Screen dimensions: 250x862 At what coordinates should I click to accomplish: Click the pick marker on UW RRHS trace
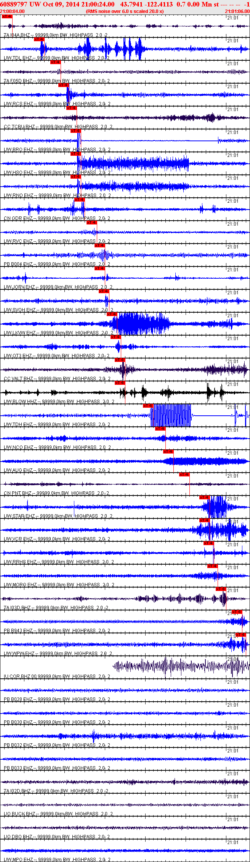(x=208, y=543)
